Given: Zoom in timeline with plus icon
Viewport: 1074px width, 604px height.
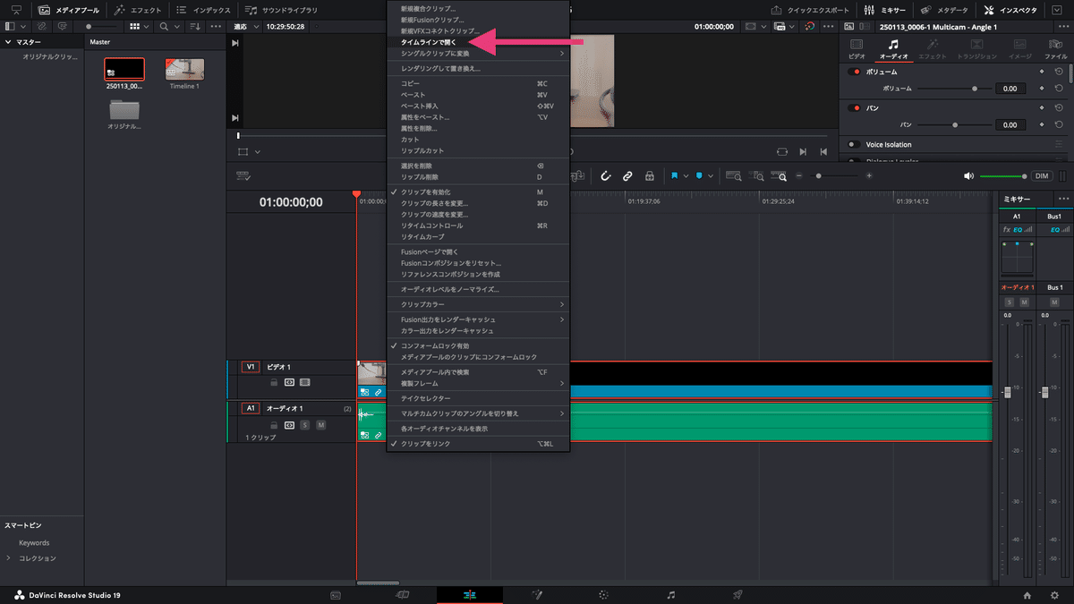Looking at the screenshot, I should coord(869,176).
